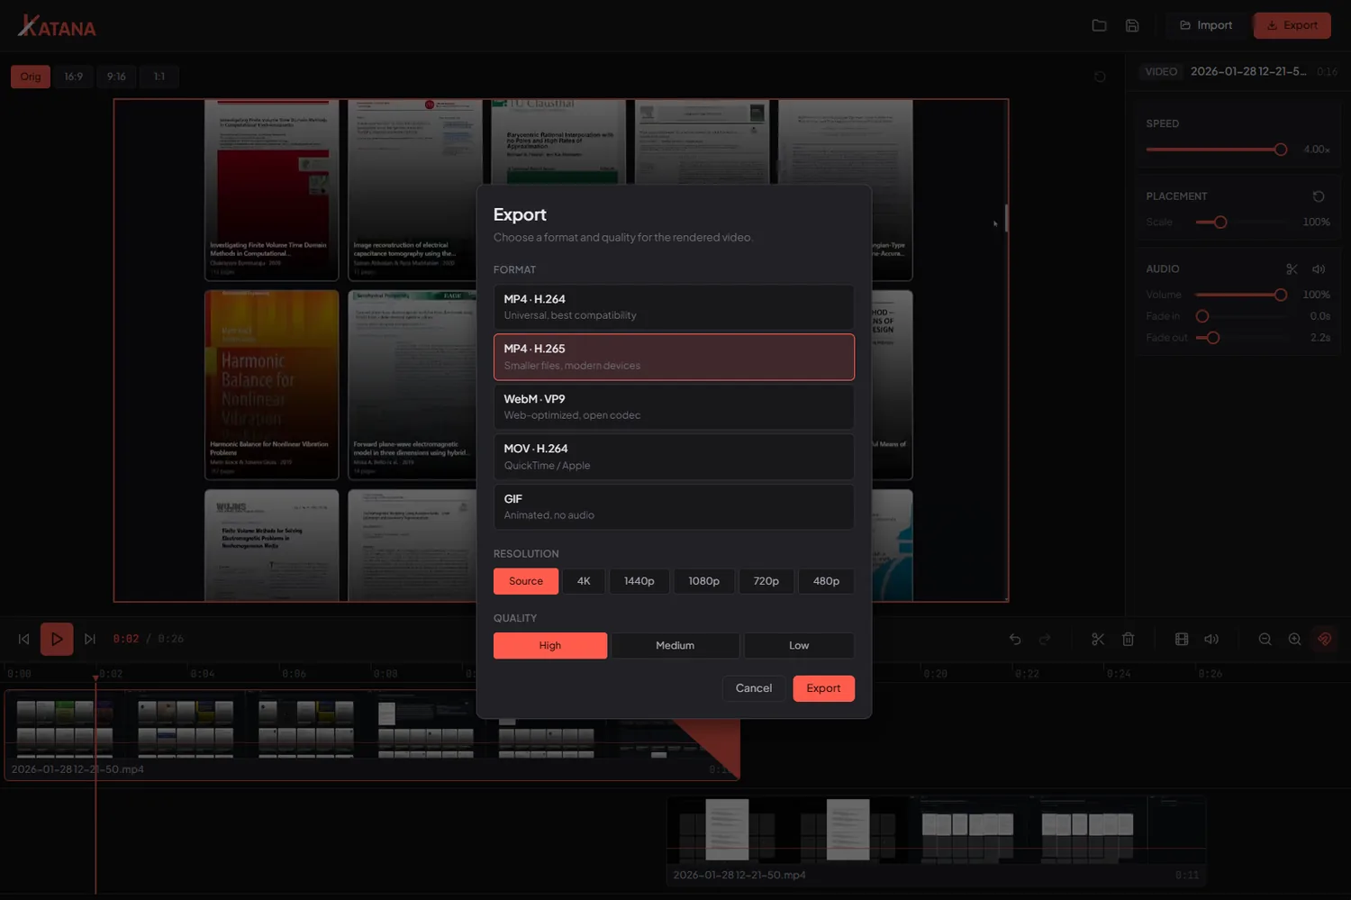This screenshot has height=900, width=1351.
Task: Click the circular icon above preview corner
Action: point(1100,77)
